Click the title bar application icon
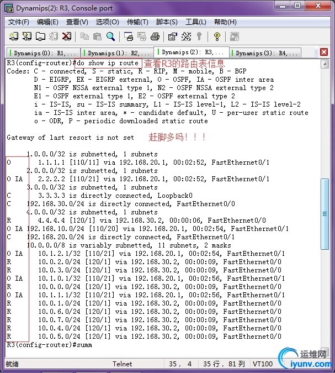This screenshot has height=373, width=335. tap(9, 8)
